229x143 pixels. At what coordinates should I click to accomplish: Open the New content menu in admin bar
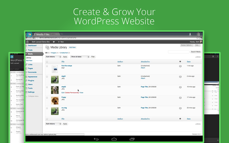coord(61,42)
